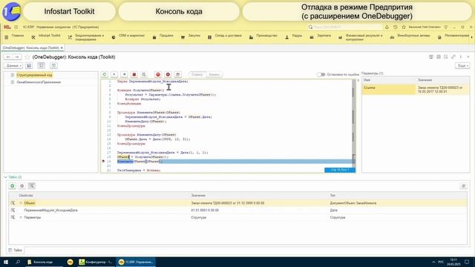Click the second icon in Табло toolbar
475x267 pixels.
tap(22, 186)
